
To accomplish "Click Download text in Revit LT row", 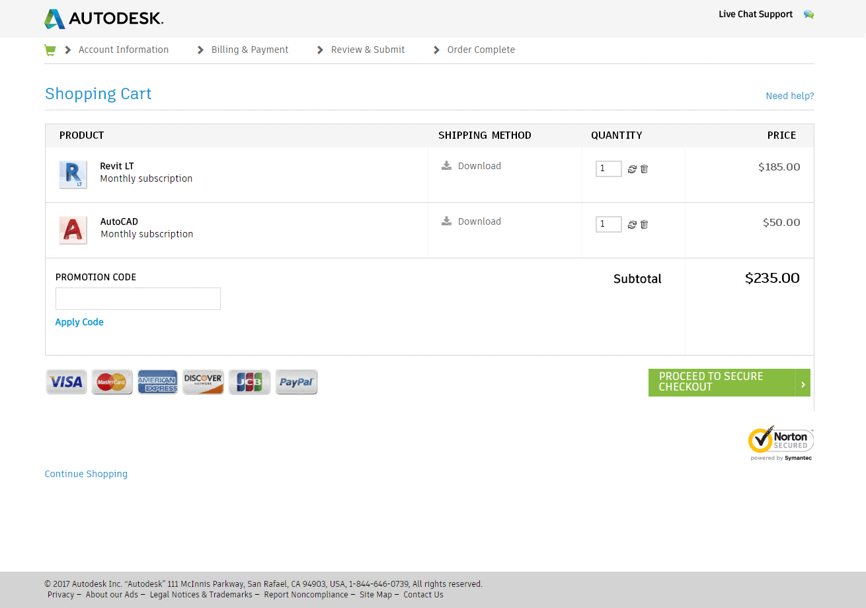I will (479, 166).
